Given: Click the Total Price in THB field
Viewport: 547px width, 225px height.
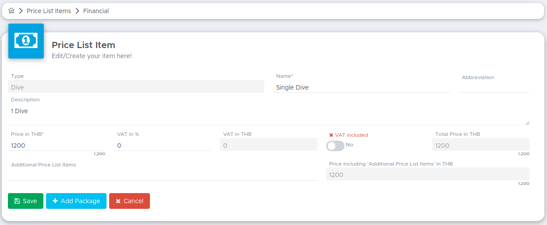Looking at the screenshot, I should tap(481, 145).
